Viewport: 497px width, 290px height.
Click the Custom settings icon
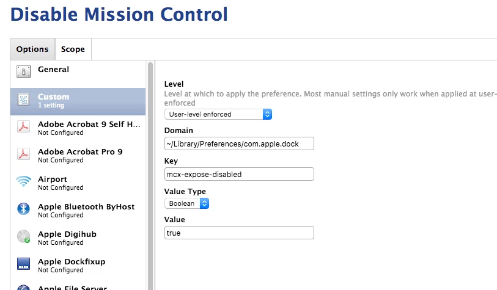point(23,100)
